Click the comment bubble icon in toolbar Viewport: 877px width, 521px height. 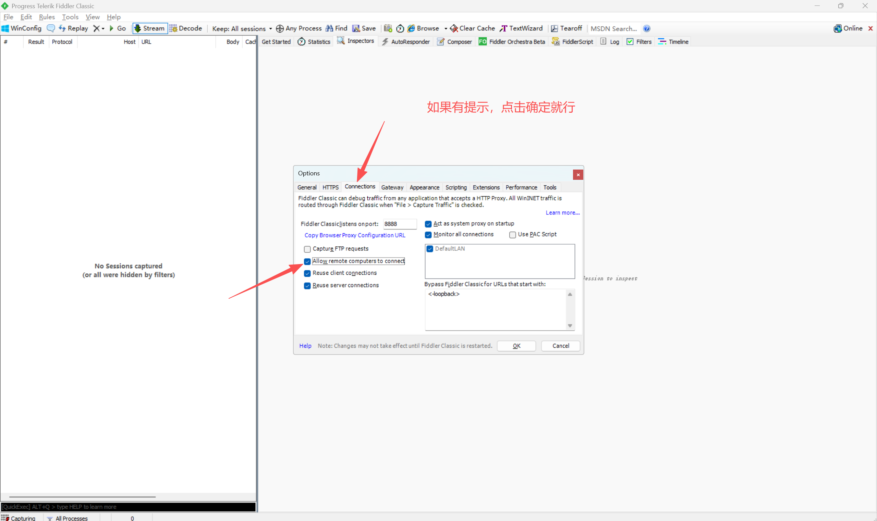click(51, 28)
